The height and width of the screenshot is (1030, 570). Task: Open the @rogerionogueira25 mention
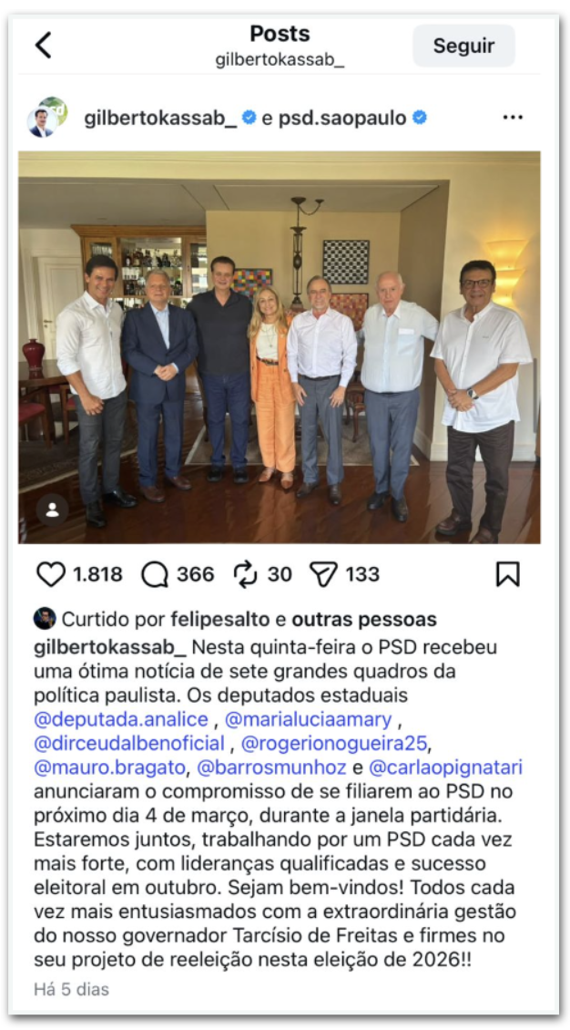pos(334,744)
